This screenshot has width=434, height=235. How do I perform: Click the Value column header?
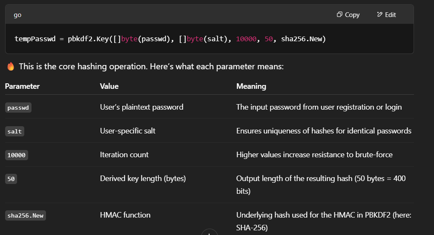(109, 86)
